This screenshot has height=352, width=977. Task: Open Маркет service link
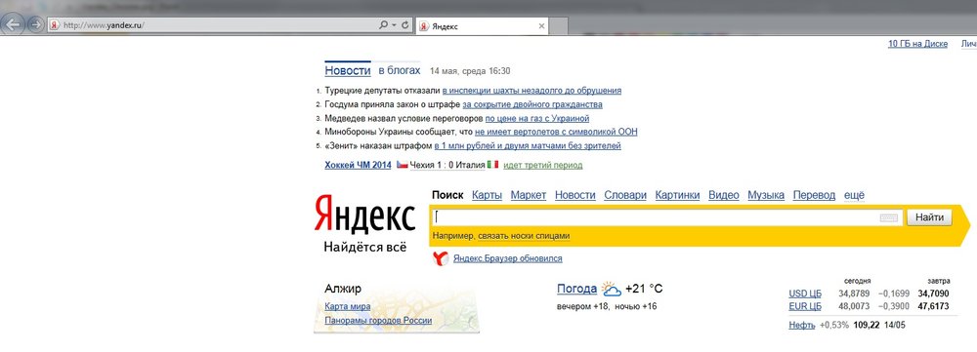pos(529,195)
